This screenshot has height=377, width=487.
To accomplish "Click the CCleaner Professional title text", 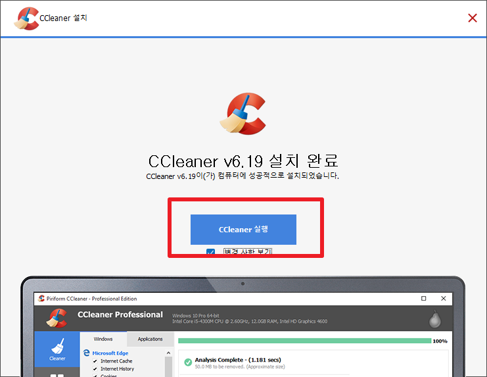I will click(120, 314).
